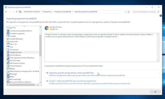Image resolution: width=165 pixels, height=99 pixels.
Task: Click the program list vertical scrollbar thumb
Action: (x=40, y=45)
